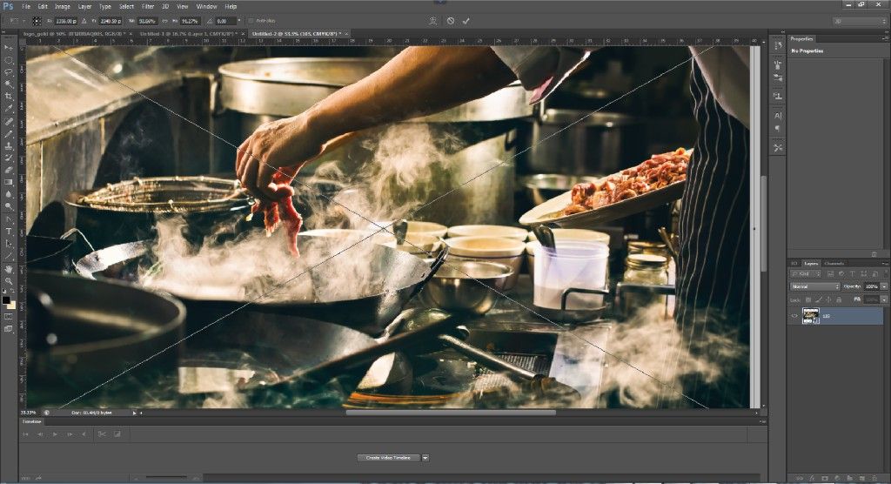Click the foreground color swatch
The height and width of the screenshot is (484, 891).
point(6,300)
